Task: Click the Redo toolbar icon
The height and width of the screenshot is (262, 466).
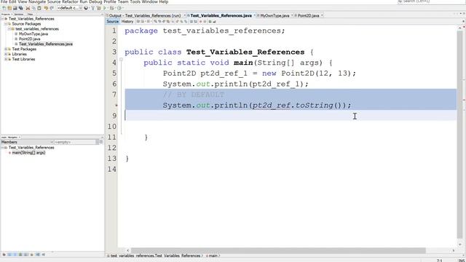Action: coord(52,8)
